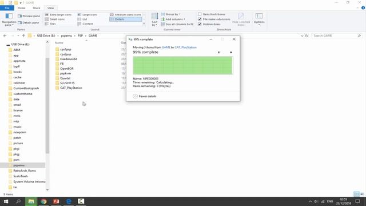Refresh the GAME folder view
Viewport: 366px width, 206px height.
(x=307, y=35)
